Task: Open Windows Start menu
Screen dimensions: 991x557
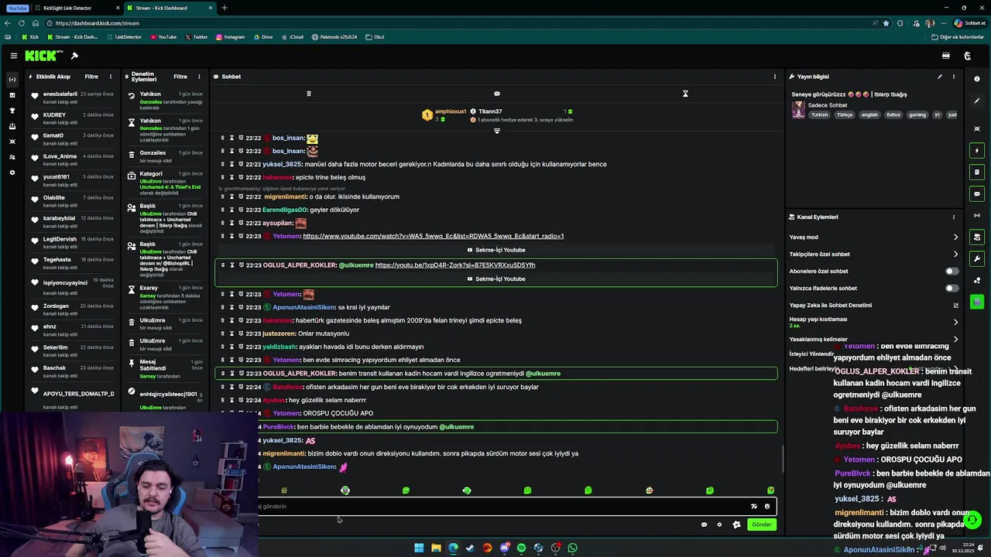Action: click(419, 548)
